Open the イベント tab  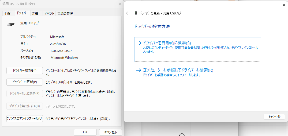click(x=49, y=13)
